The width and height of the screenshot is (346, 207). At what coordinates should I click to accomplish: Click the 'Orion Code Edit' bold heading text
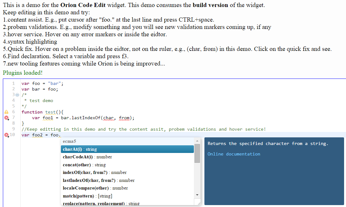83,5
